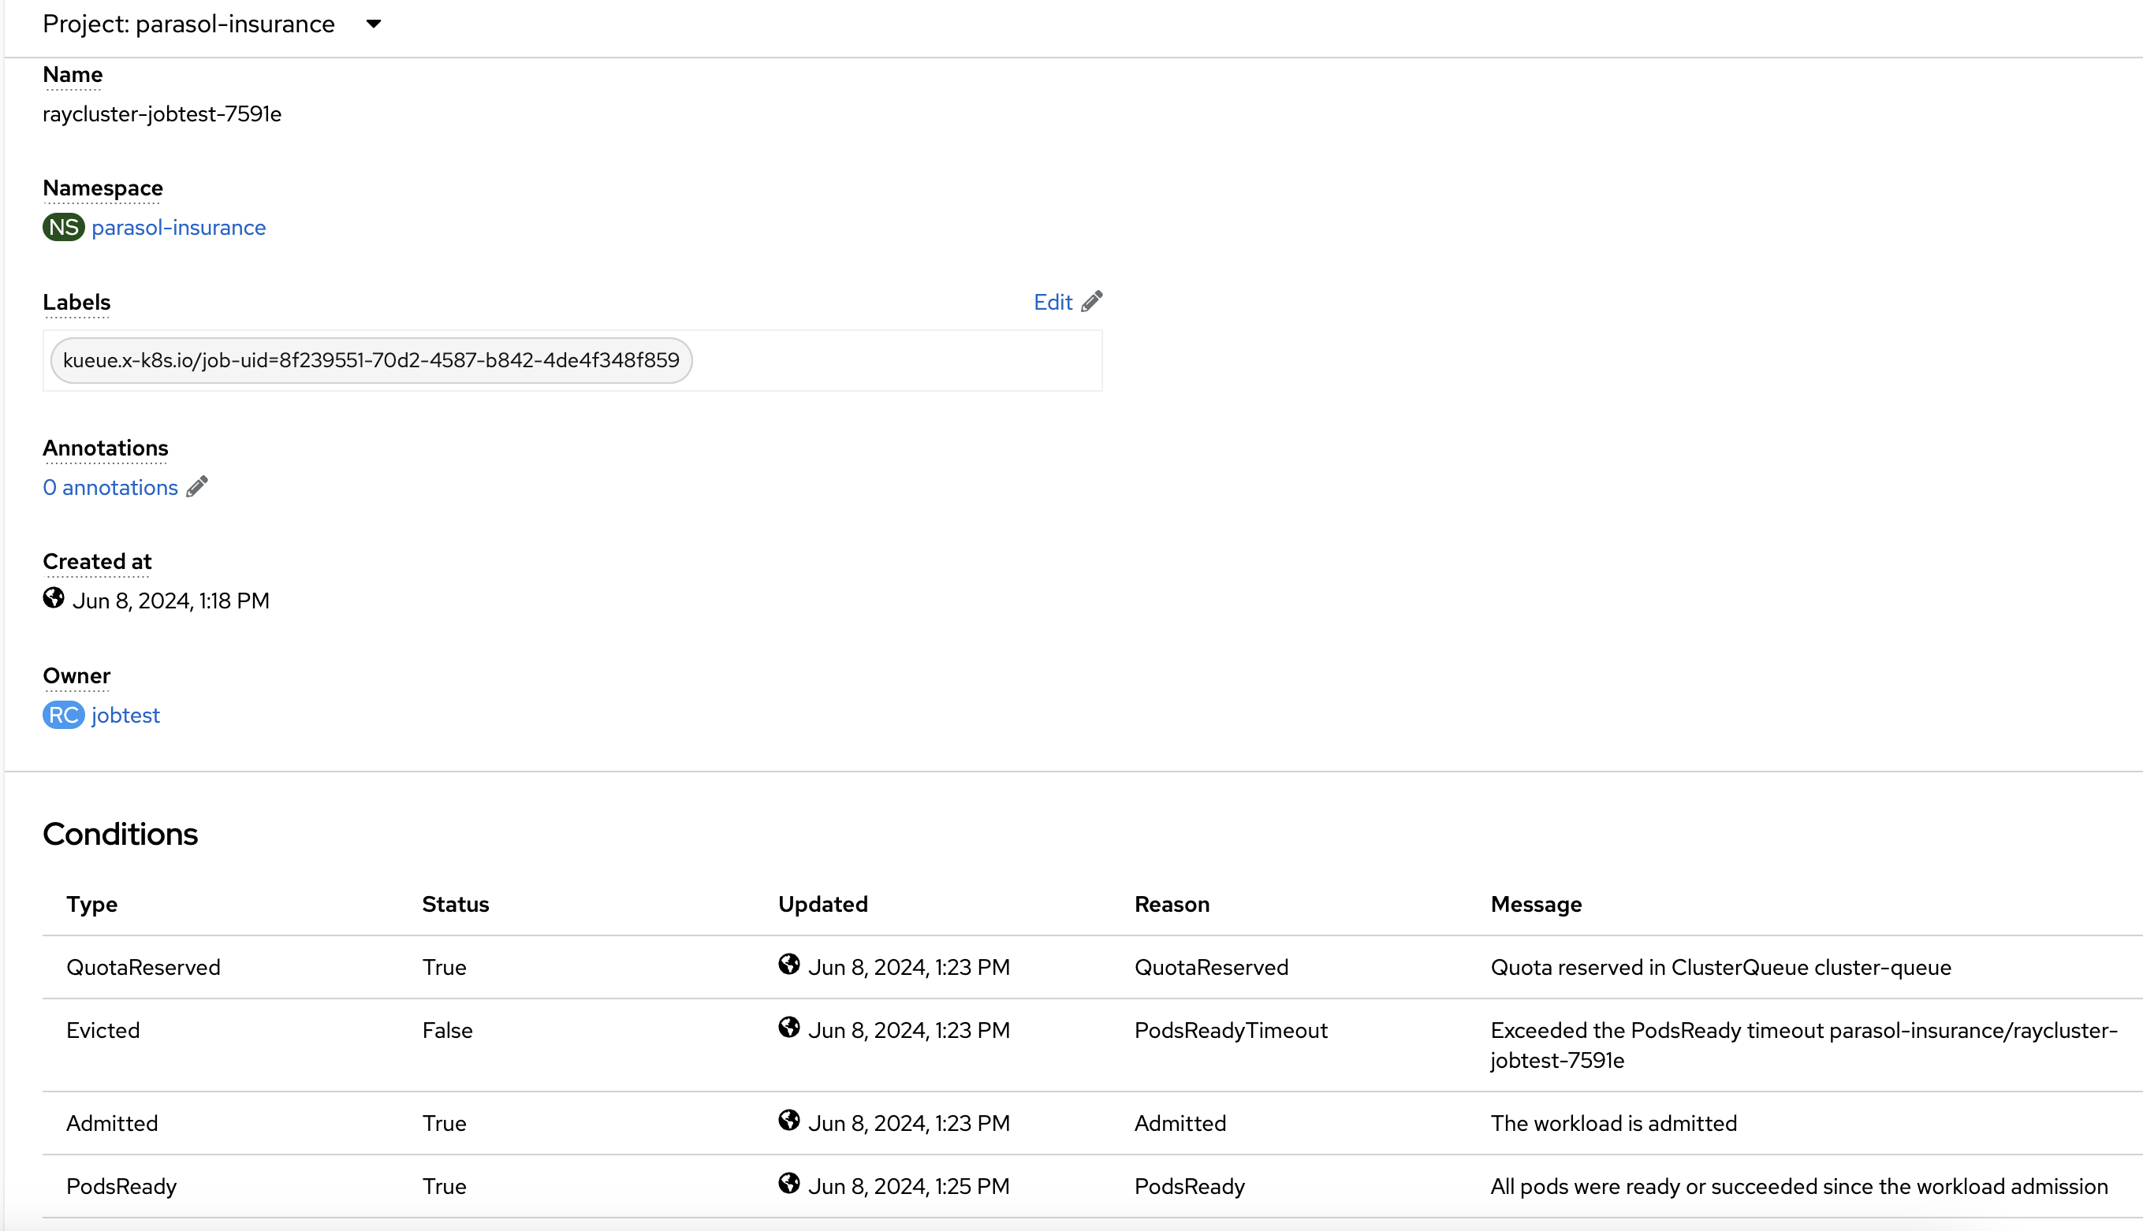Click the Edit labels link
Viewport: 2143px width, 1231px height.
(1053, 302)
